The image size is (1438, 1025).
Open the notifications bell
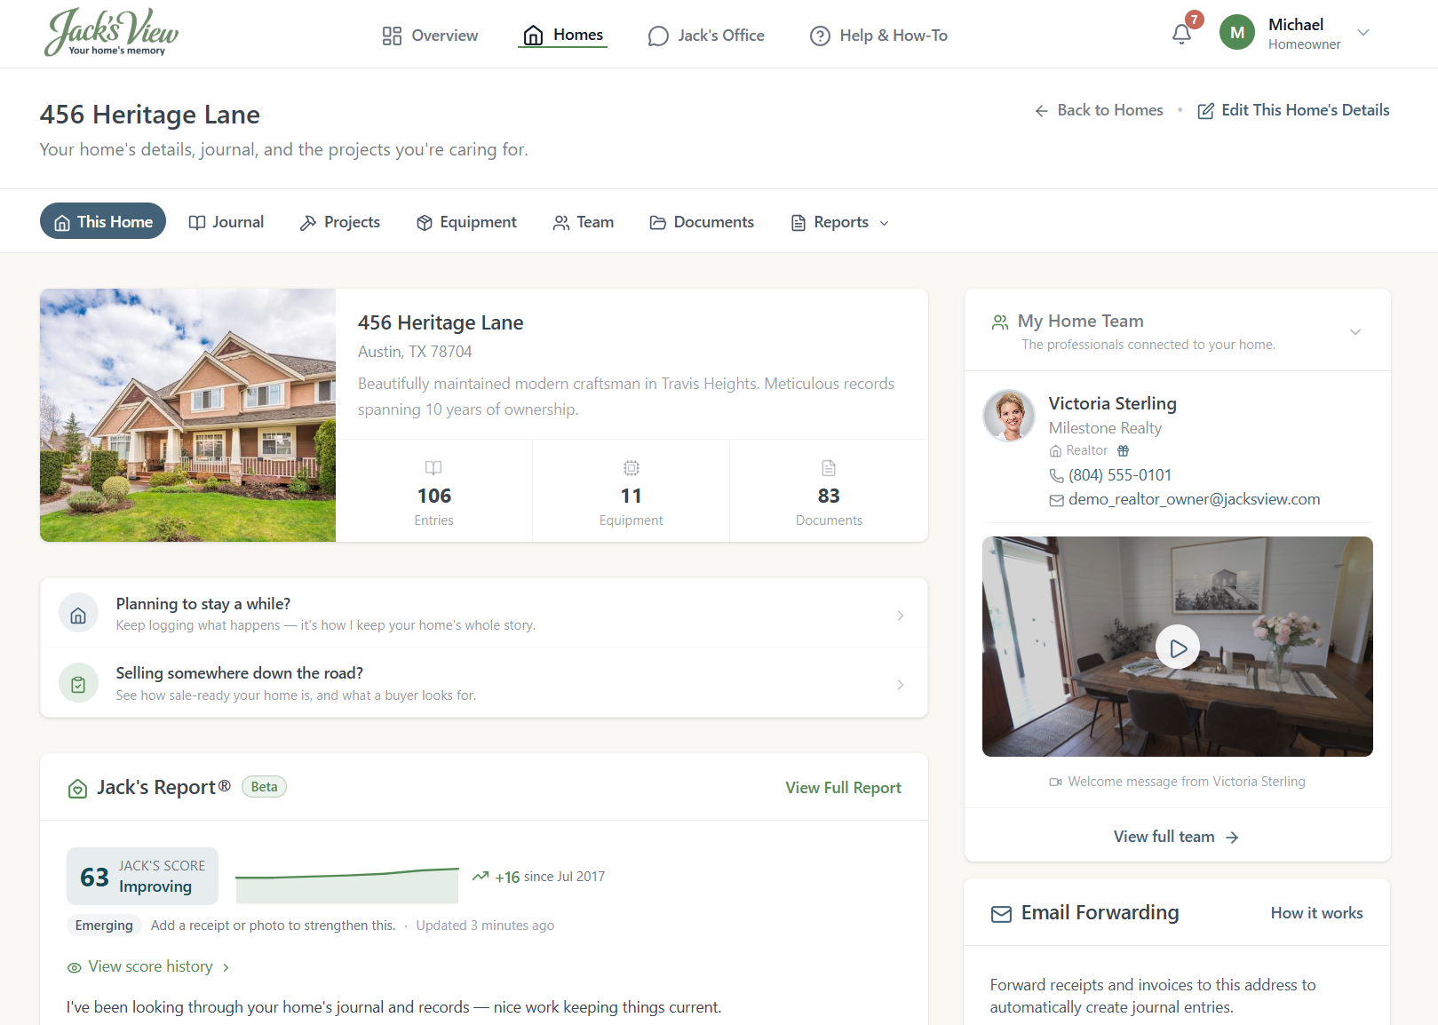click(1181, 35)
